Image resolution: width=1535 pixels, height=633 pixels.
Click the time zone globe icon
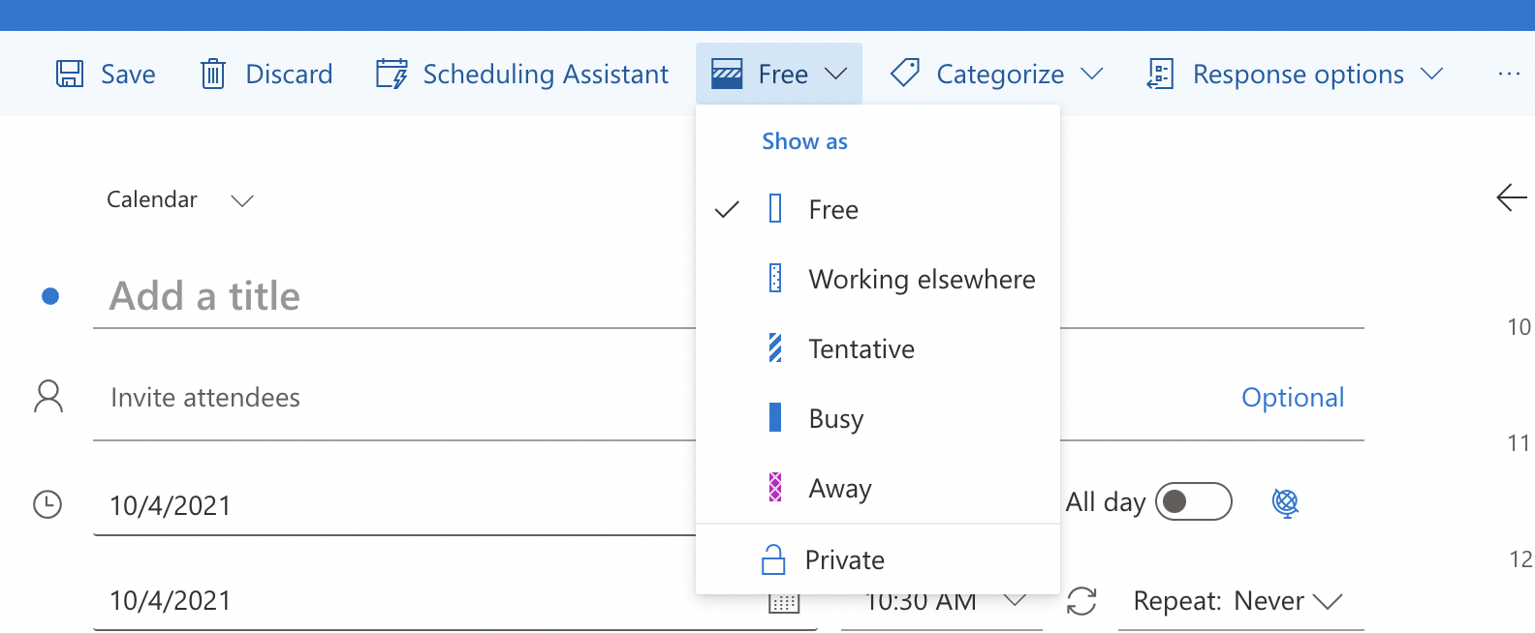[x=1285, y=502]
